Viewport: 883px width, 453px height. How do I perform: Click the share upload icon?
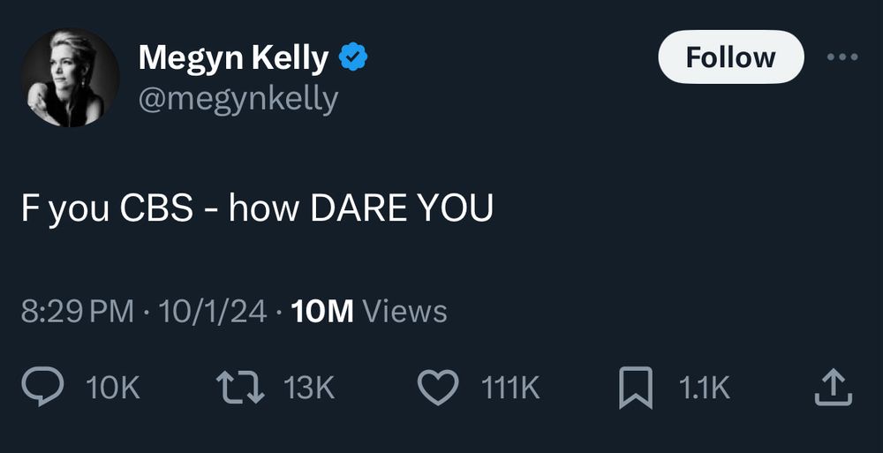click(x=834, y=387)
